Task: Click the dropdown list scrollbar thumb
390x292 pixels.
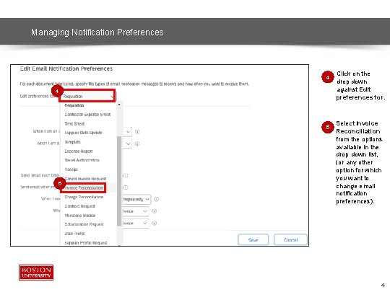Action: coord(119,181)
